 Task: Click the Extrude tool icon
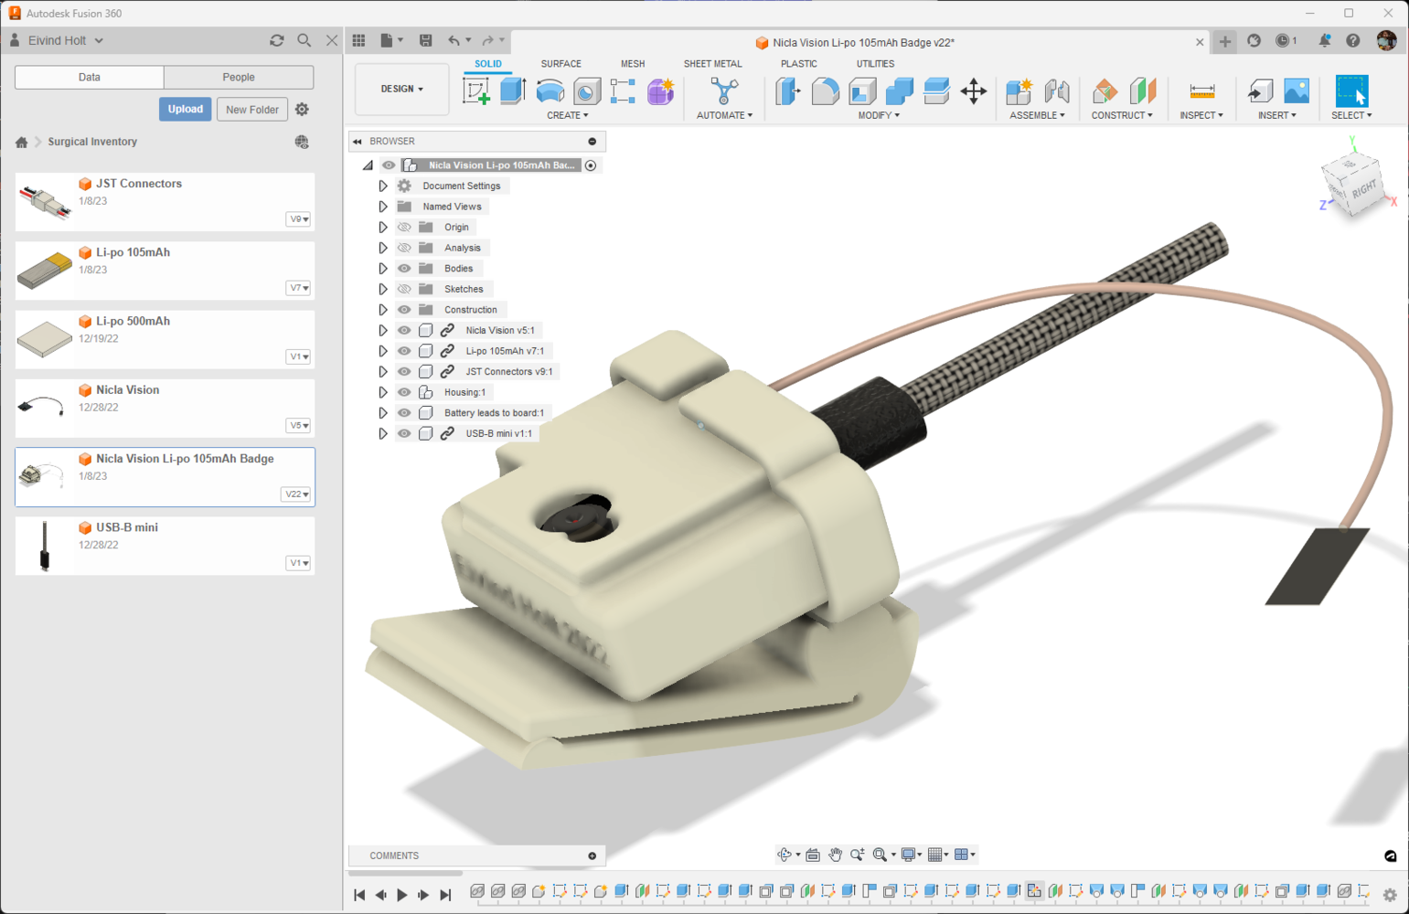pyautogui.click(x=513, y=91)
